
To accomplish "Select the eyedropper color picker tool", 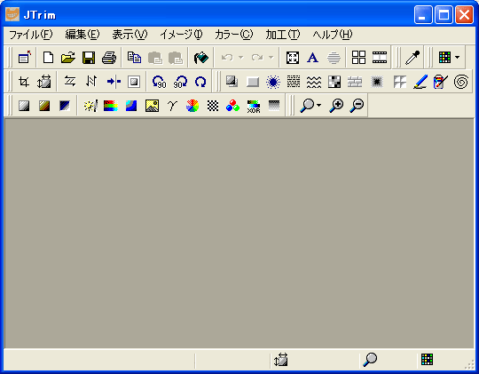I will [412, 57].
